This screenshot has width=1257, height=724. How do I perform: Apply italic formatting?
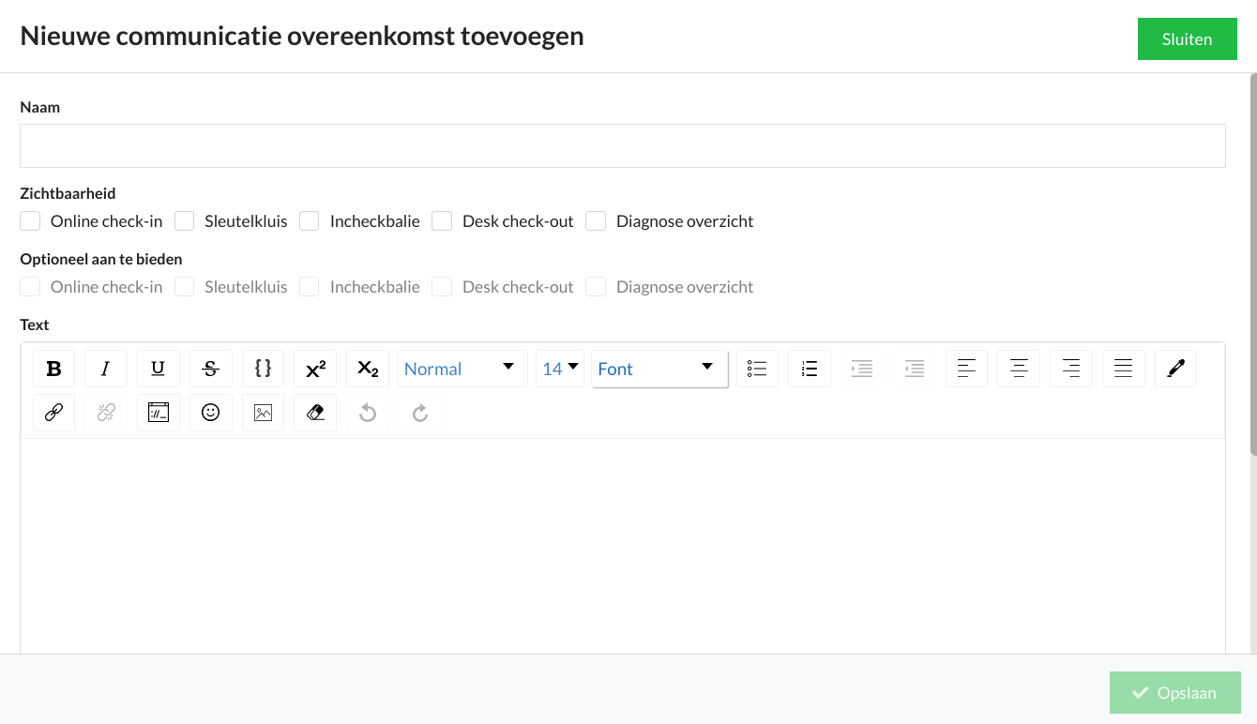pos(106,369)
